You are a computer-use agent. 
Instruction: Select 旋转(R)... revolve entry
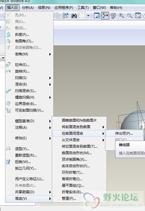tap(29, 71)
